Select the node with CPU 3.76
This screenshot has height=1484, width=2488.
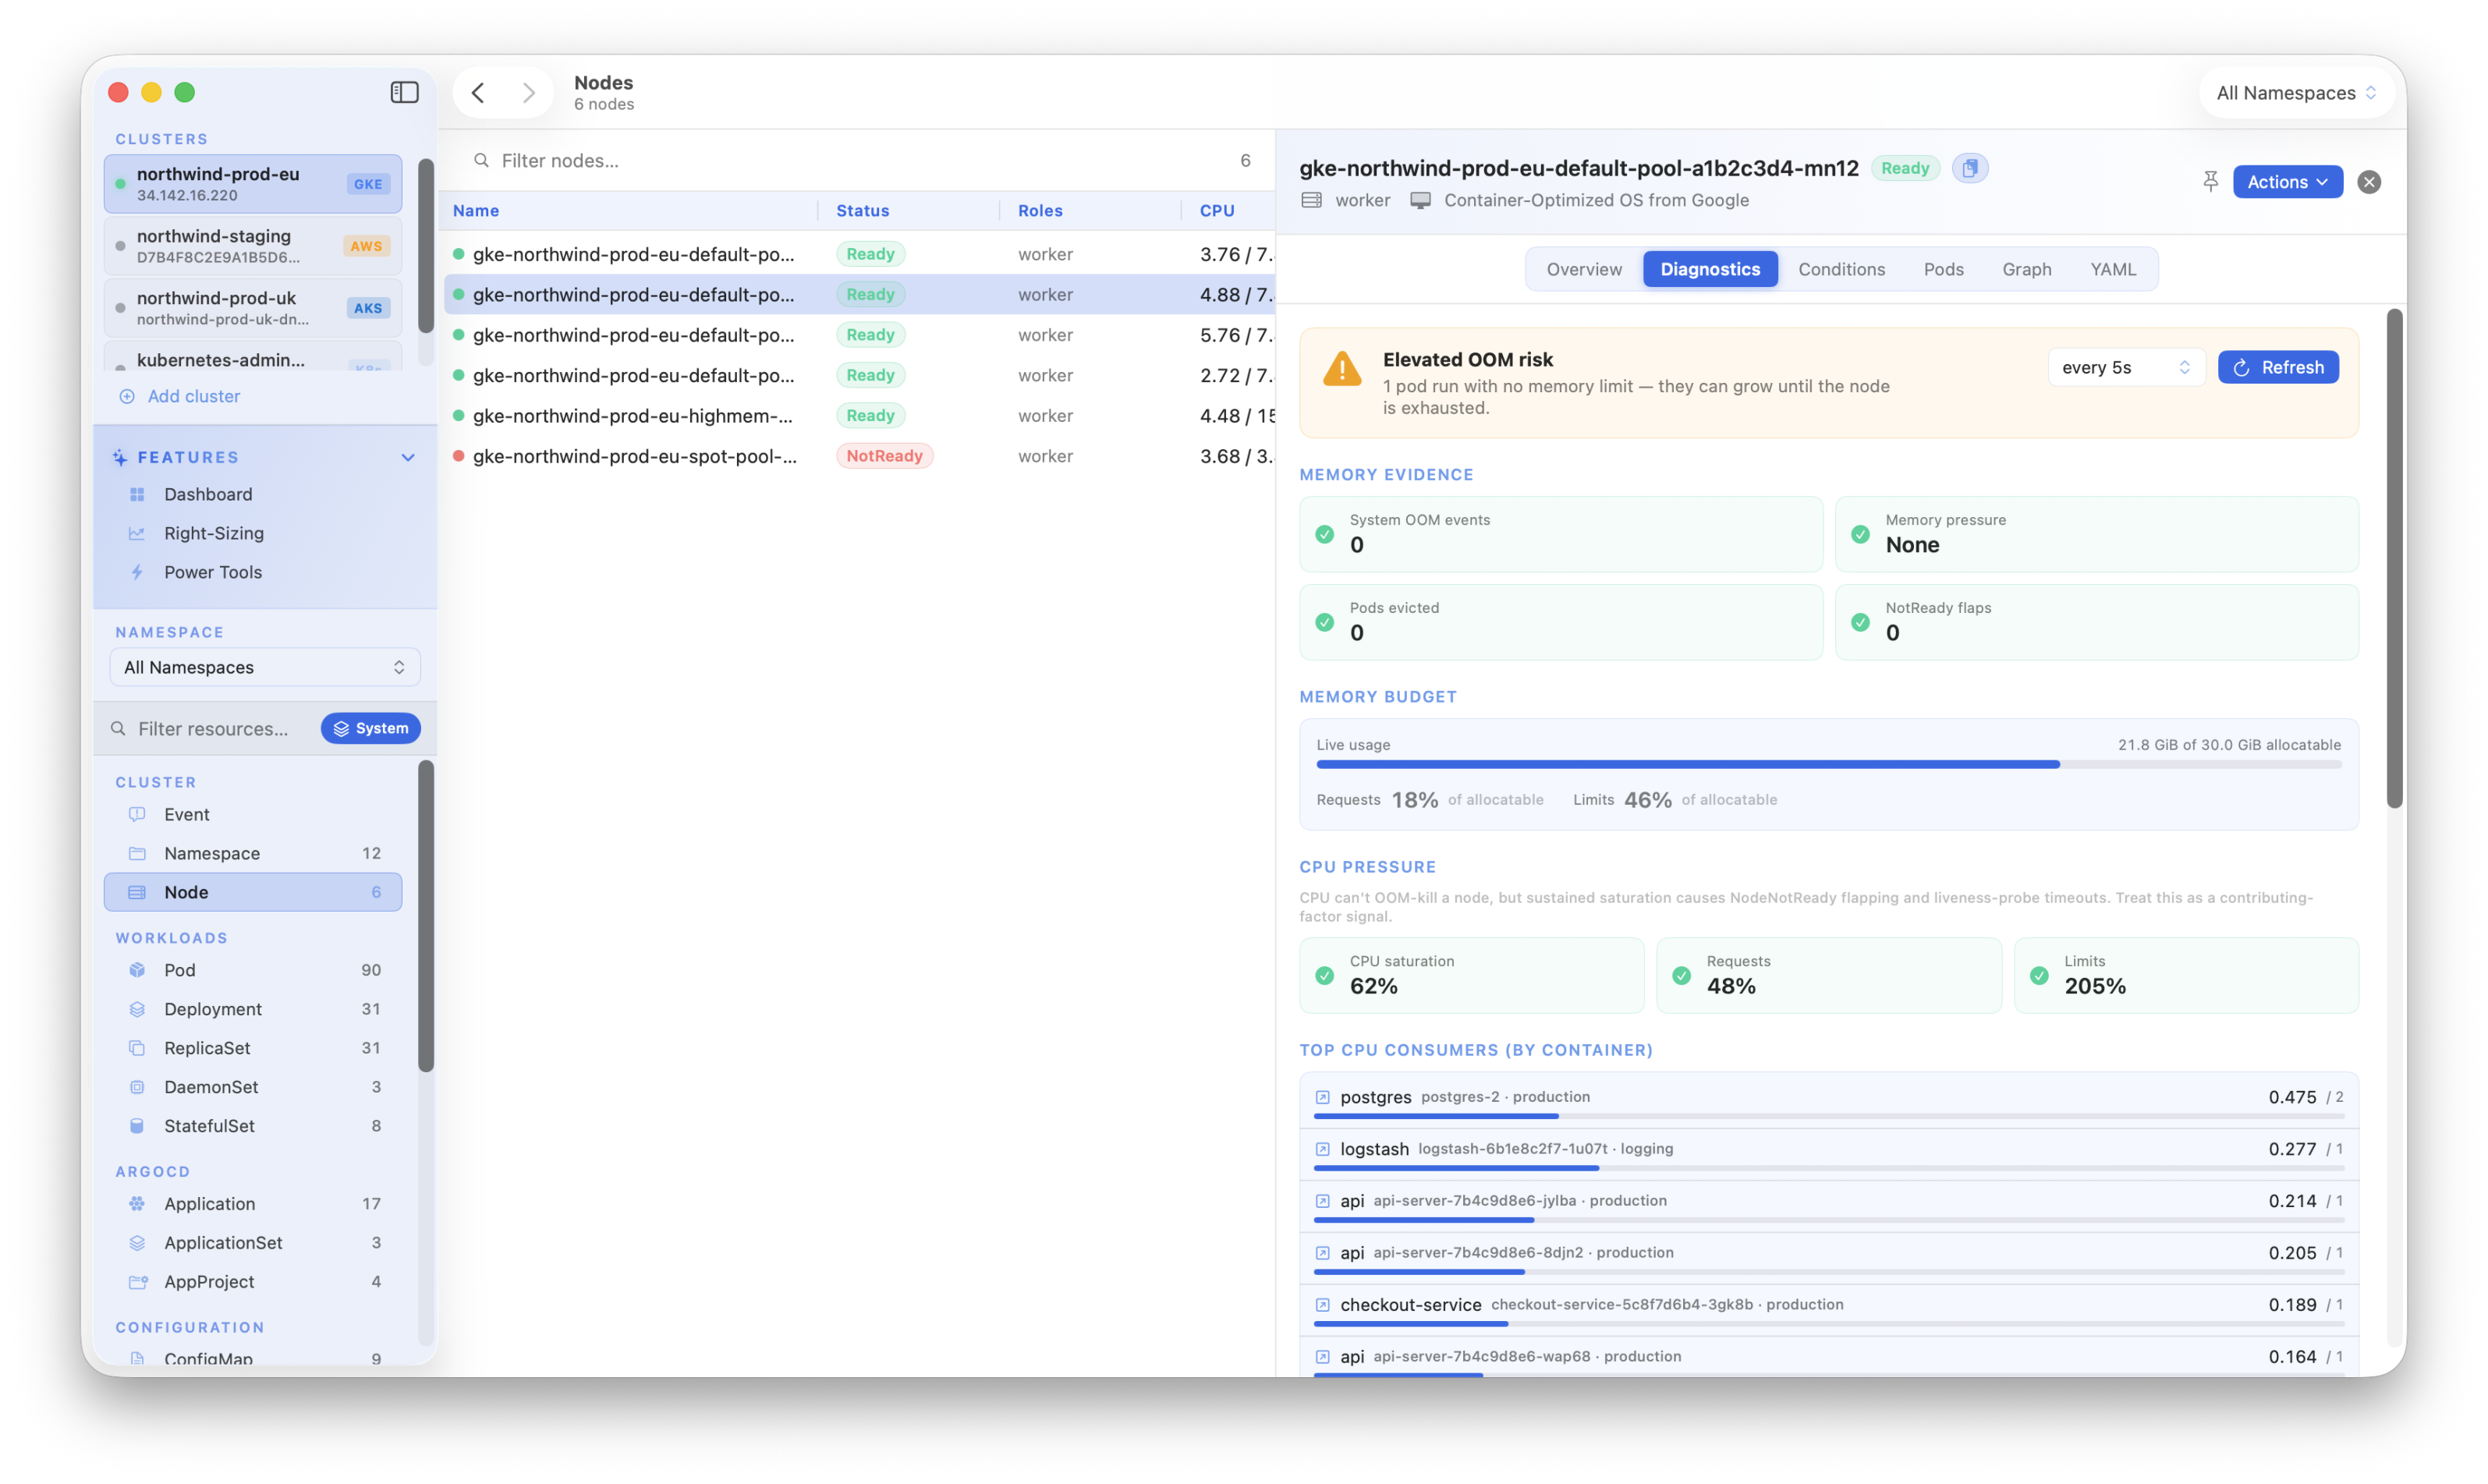click(x=860, y=254)
